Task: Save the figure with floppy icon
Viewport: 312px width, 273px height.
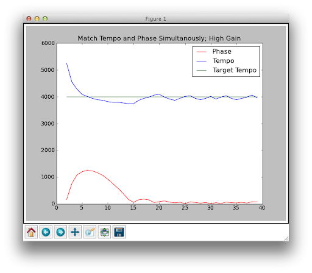Action: click(x=119, y=232)
